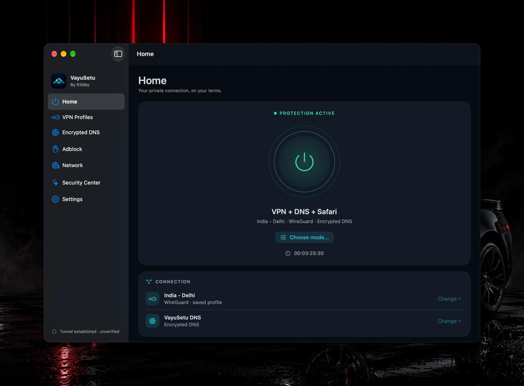Click the PROTECTION ACTIVE status label
This screenshot has height=386, width=524.
304,113
